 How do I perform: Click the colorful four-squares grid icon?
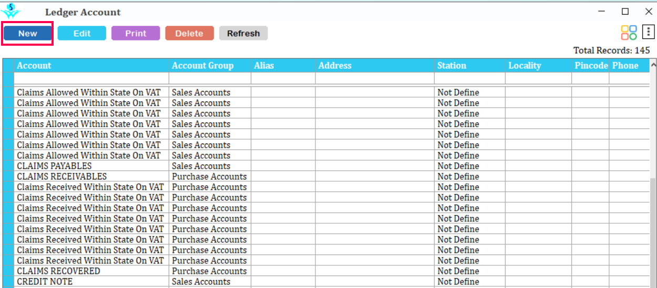tap(629, 33)
